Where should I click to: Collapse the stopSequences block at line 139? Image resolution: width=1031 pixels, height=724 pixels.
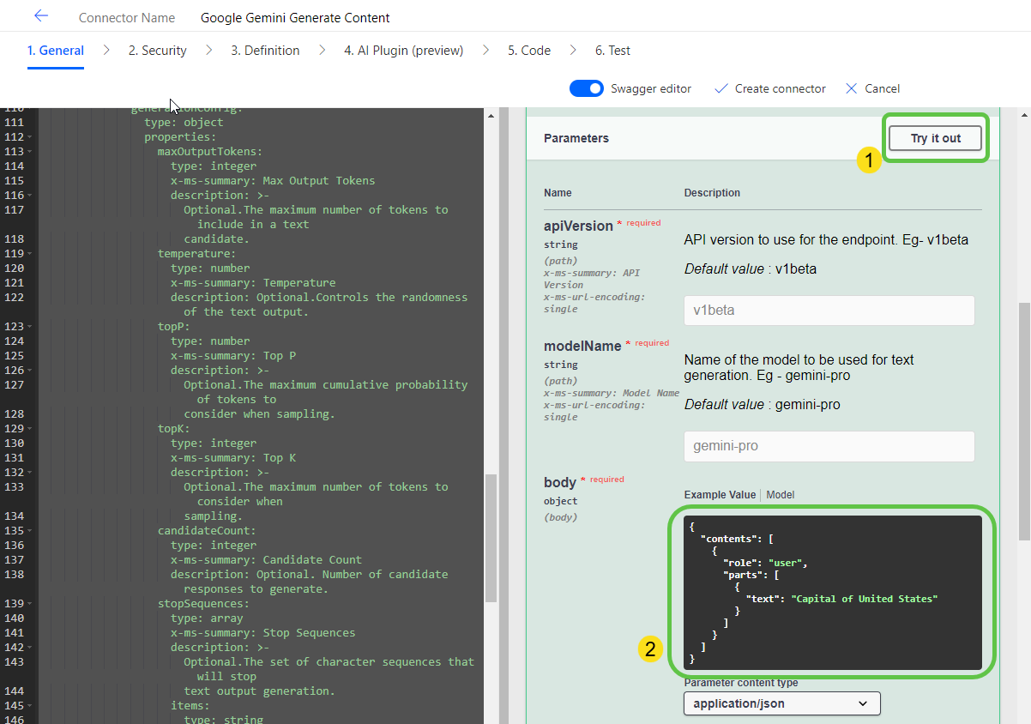point(31,604)
